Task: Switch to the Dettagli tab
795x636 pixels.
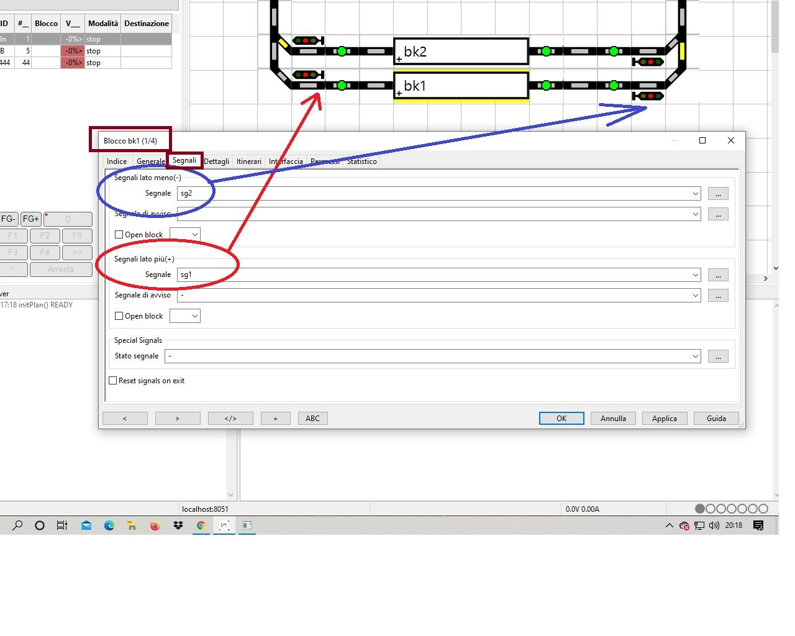Action: [216, 161]
